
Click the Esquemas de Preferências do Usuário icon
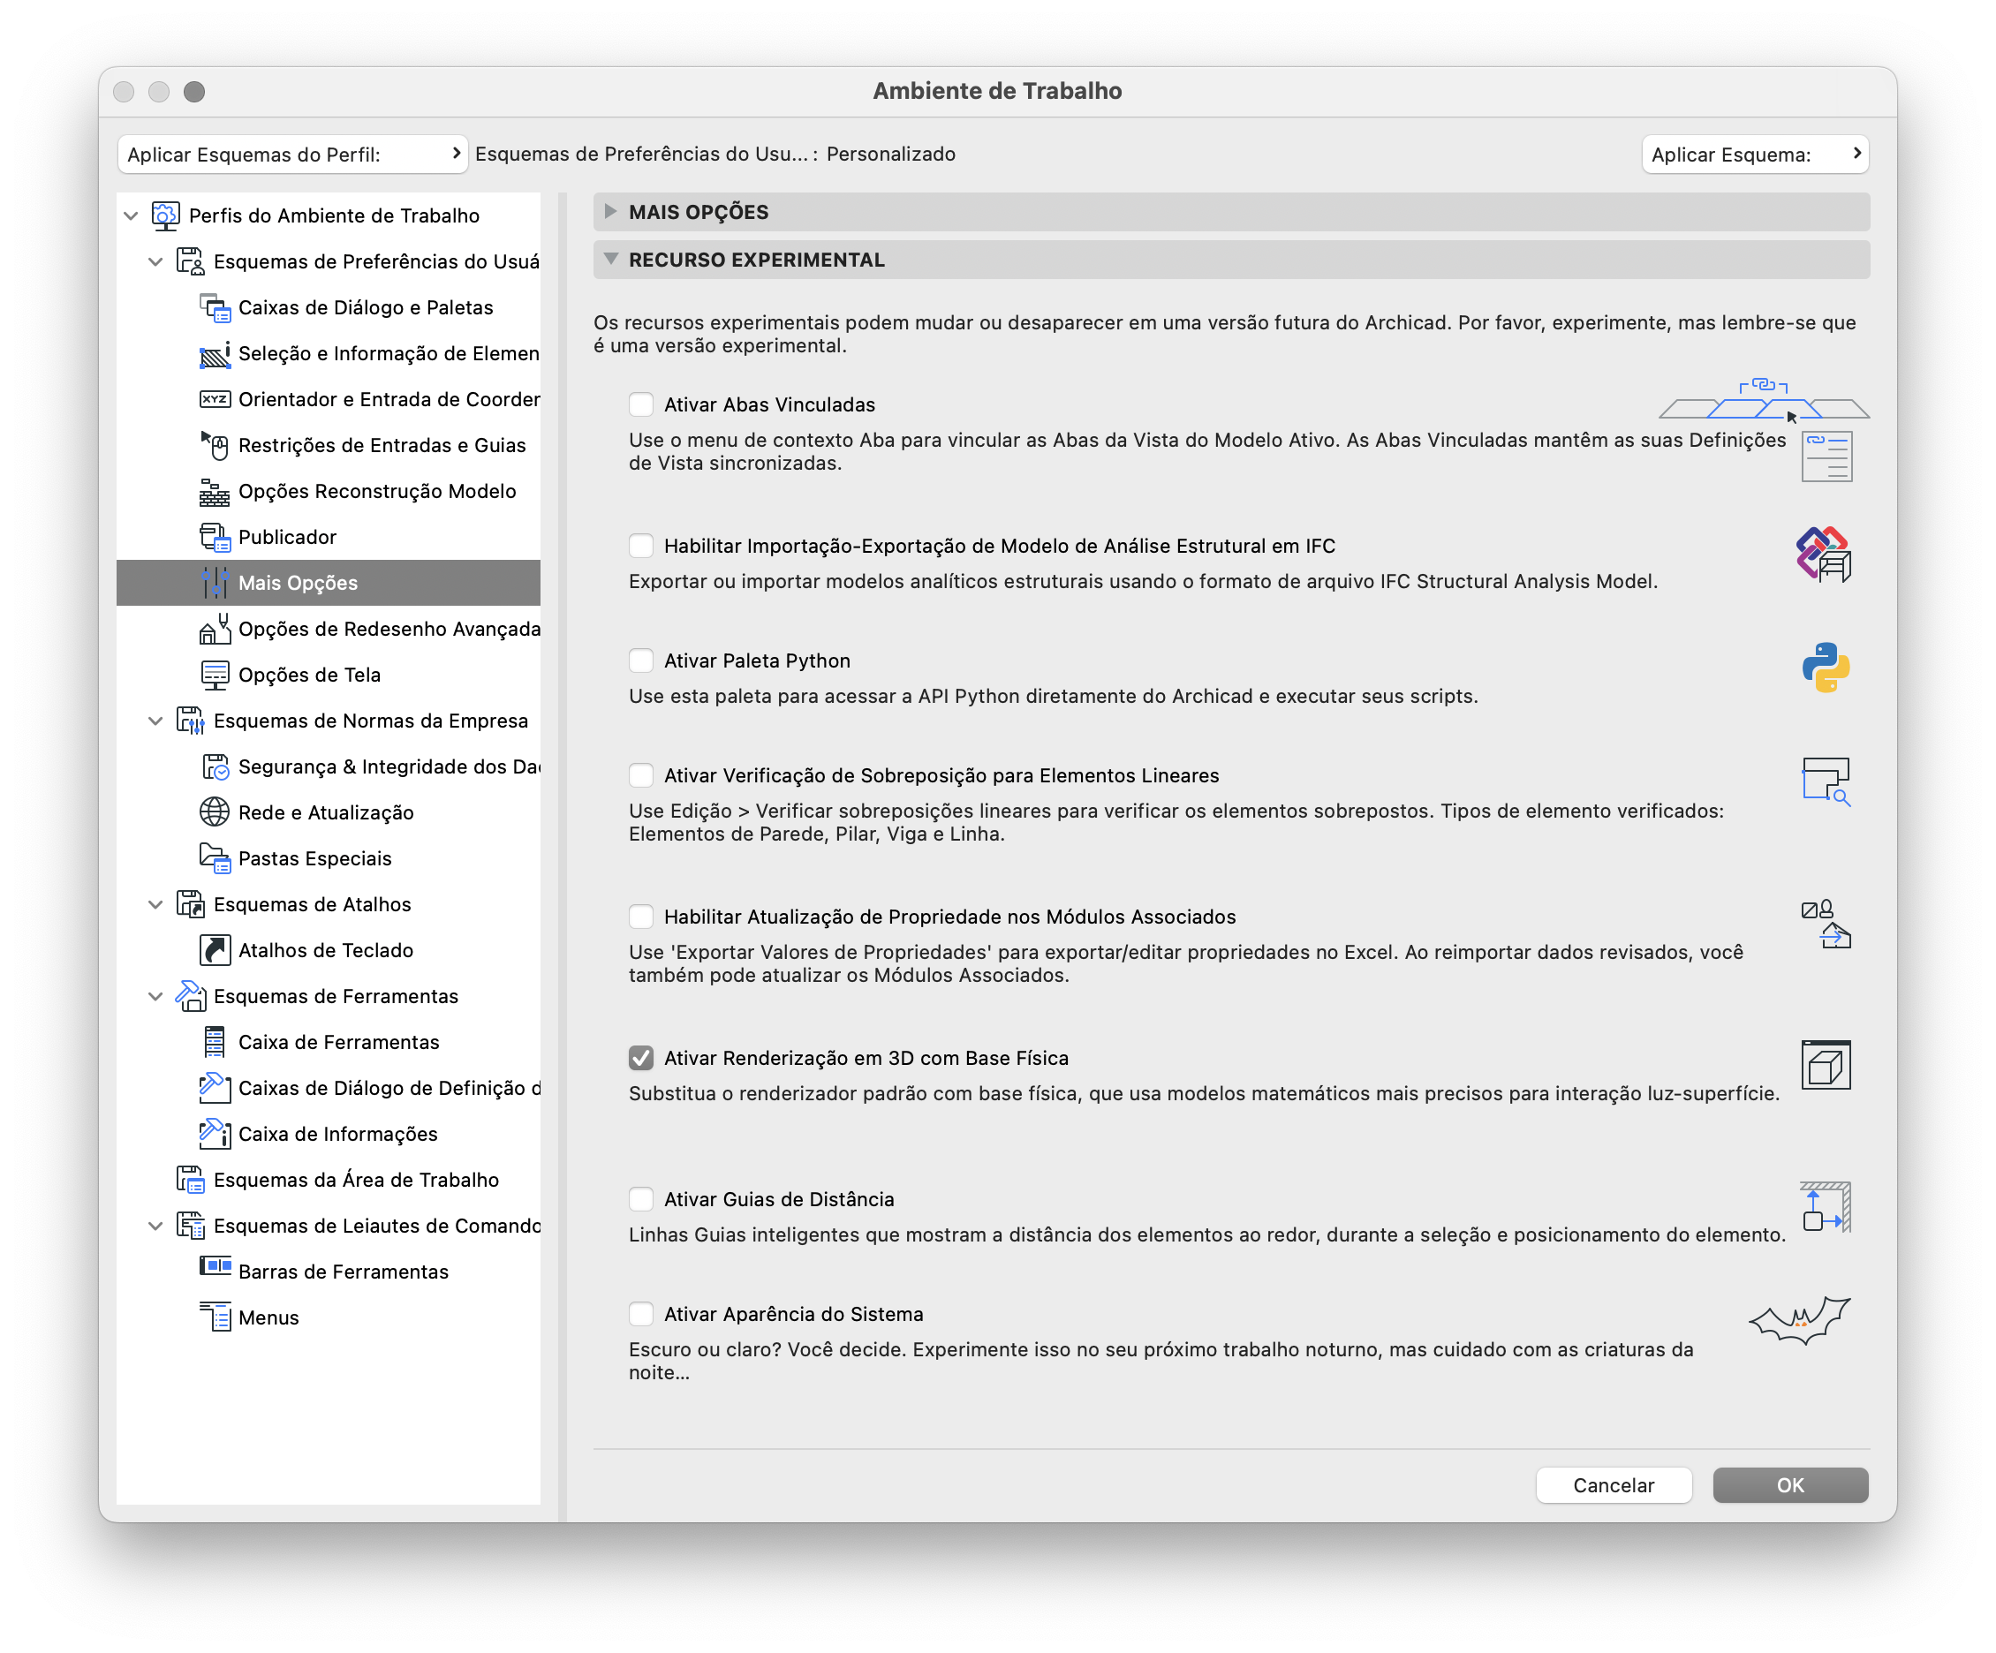pyautogui.click(x=190, y=261)
